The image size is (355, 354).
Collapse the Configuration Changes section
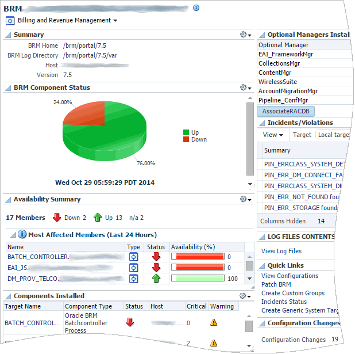[x=262, y=323]
